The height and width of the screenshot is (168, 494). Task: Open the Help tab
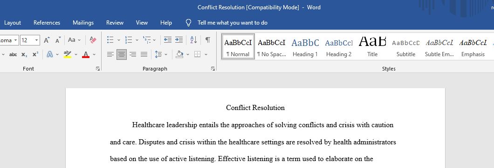166,23
